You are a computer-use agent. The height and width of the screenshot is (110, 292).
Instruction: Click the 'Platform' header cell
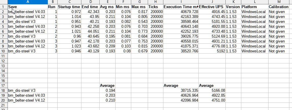[255, 7]
